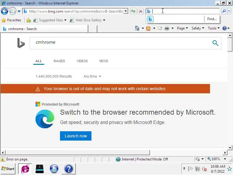Click Switch to the browser recommended headline
This screenshot has height=175, width=233.
pyautogui.click(x=137, y=112)
